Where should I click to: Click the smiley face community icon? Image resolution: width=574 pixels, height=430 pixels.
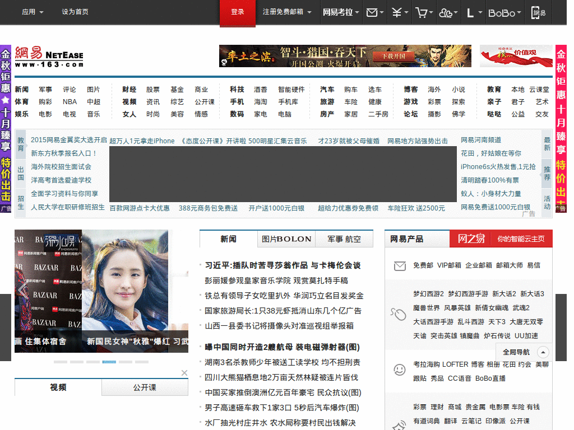point(399,370)
